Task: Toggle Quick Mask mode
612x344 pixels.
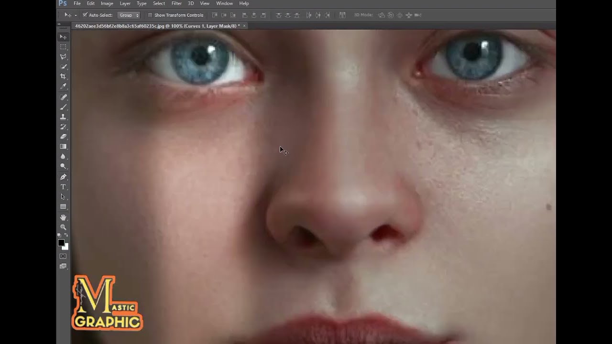Action: 63,257
